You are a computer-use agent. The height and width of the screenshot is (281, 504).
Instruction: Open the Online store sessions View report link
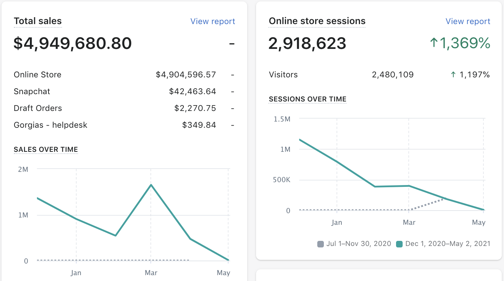[468, 21]
